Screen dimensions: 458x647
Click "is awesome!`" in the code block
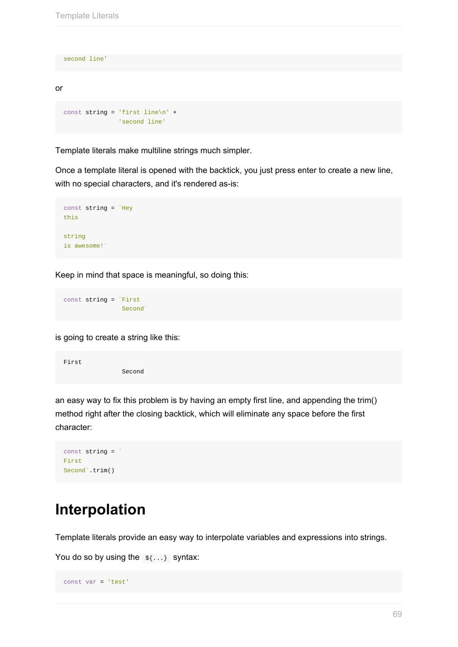(x=85, y=246)
